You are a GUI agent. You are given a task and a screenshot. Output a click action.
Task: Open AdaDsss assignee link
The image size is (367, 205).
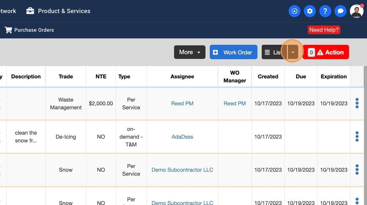pos(182,136)
